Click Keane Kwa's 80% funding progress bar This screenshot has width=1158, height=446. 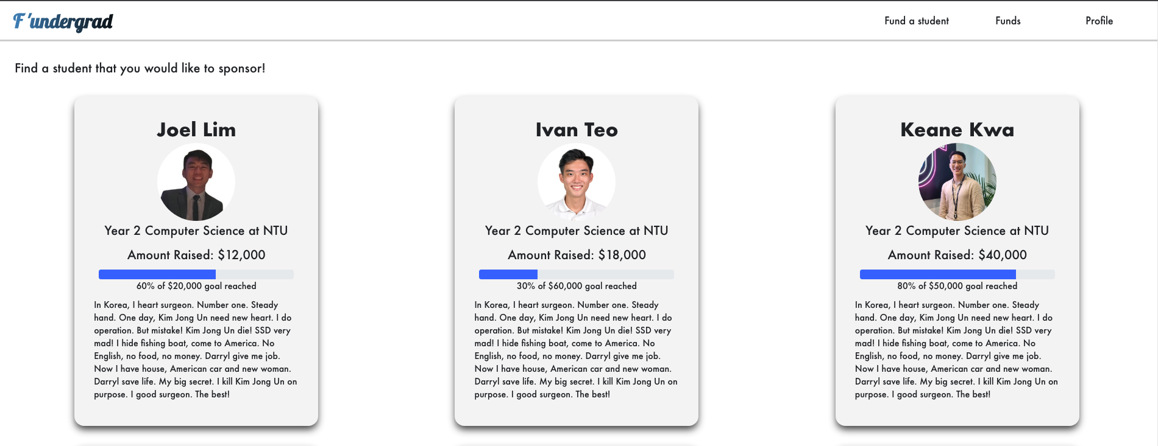pos(957,274)
